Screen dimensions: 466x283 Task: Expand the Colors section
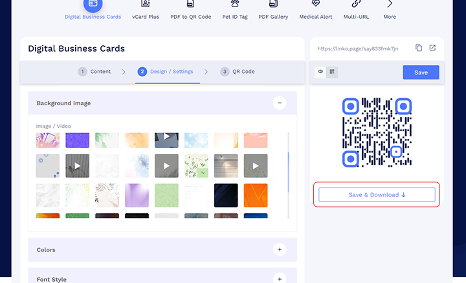(280, 249)
